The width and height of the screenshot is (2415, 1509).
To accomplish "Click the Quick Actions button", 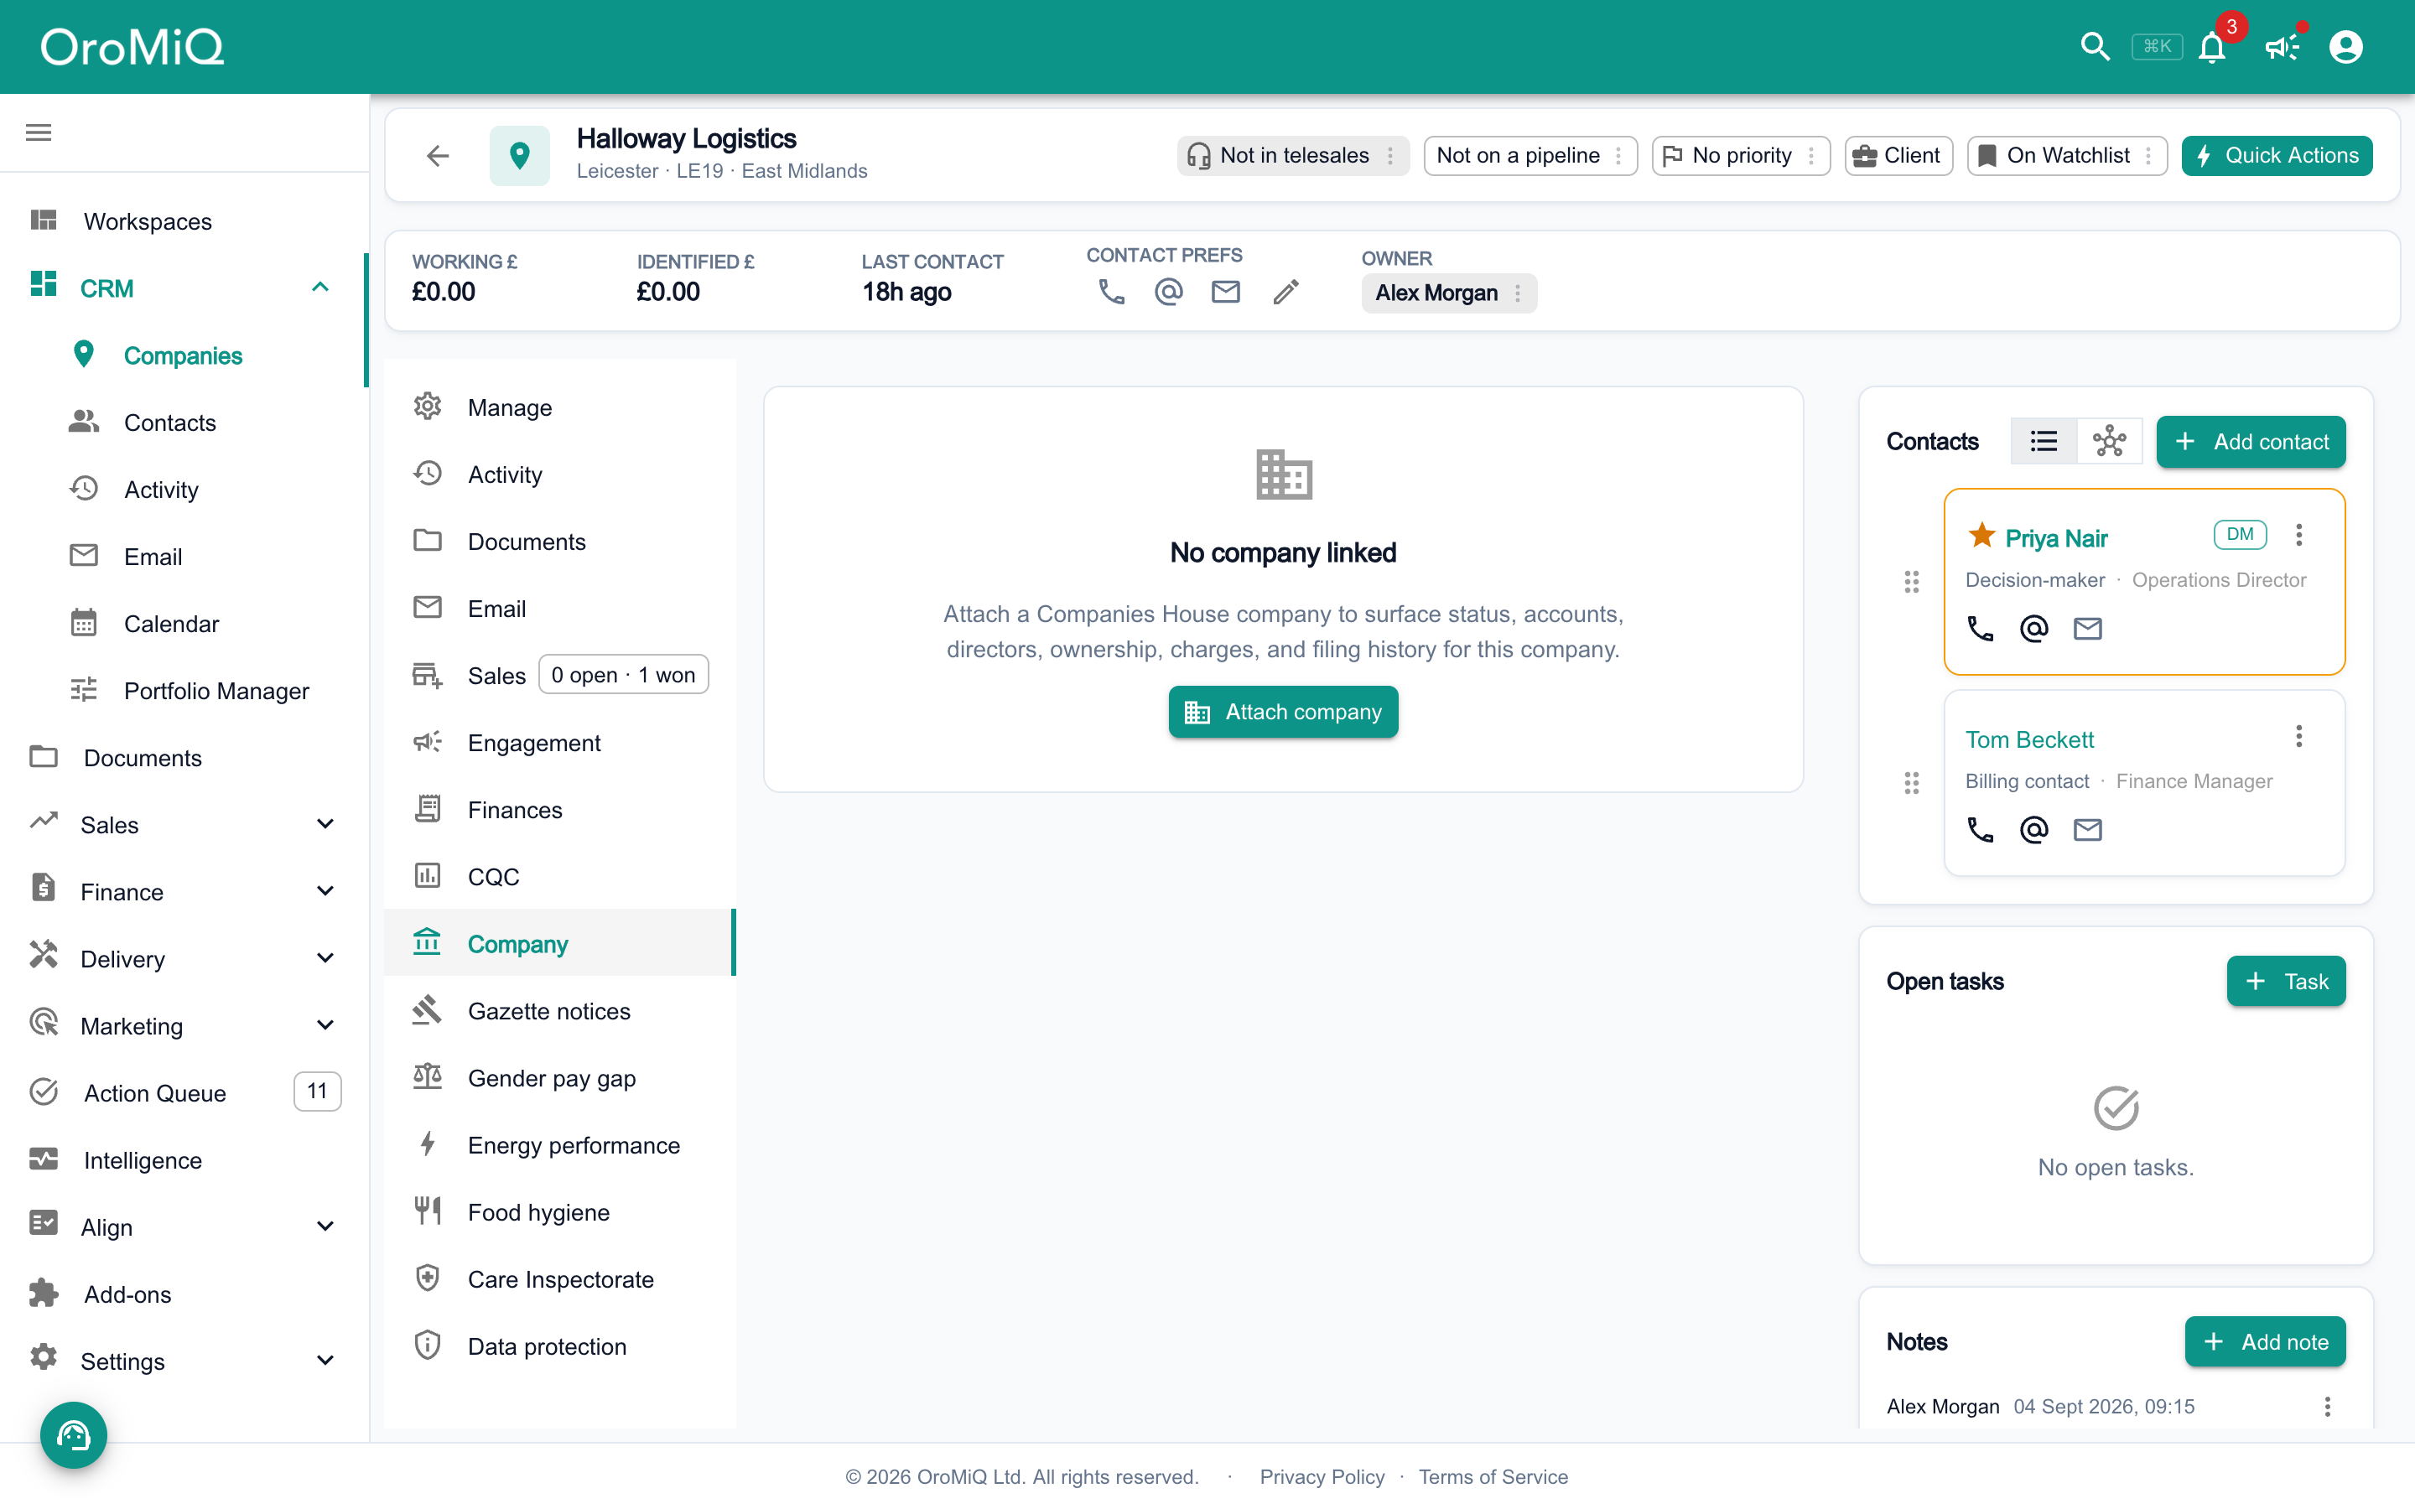I will click(x=2277, y=156).
